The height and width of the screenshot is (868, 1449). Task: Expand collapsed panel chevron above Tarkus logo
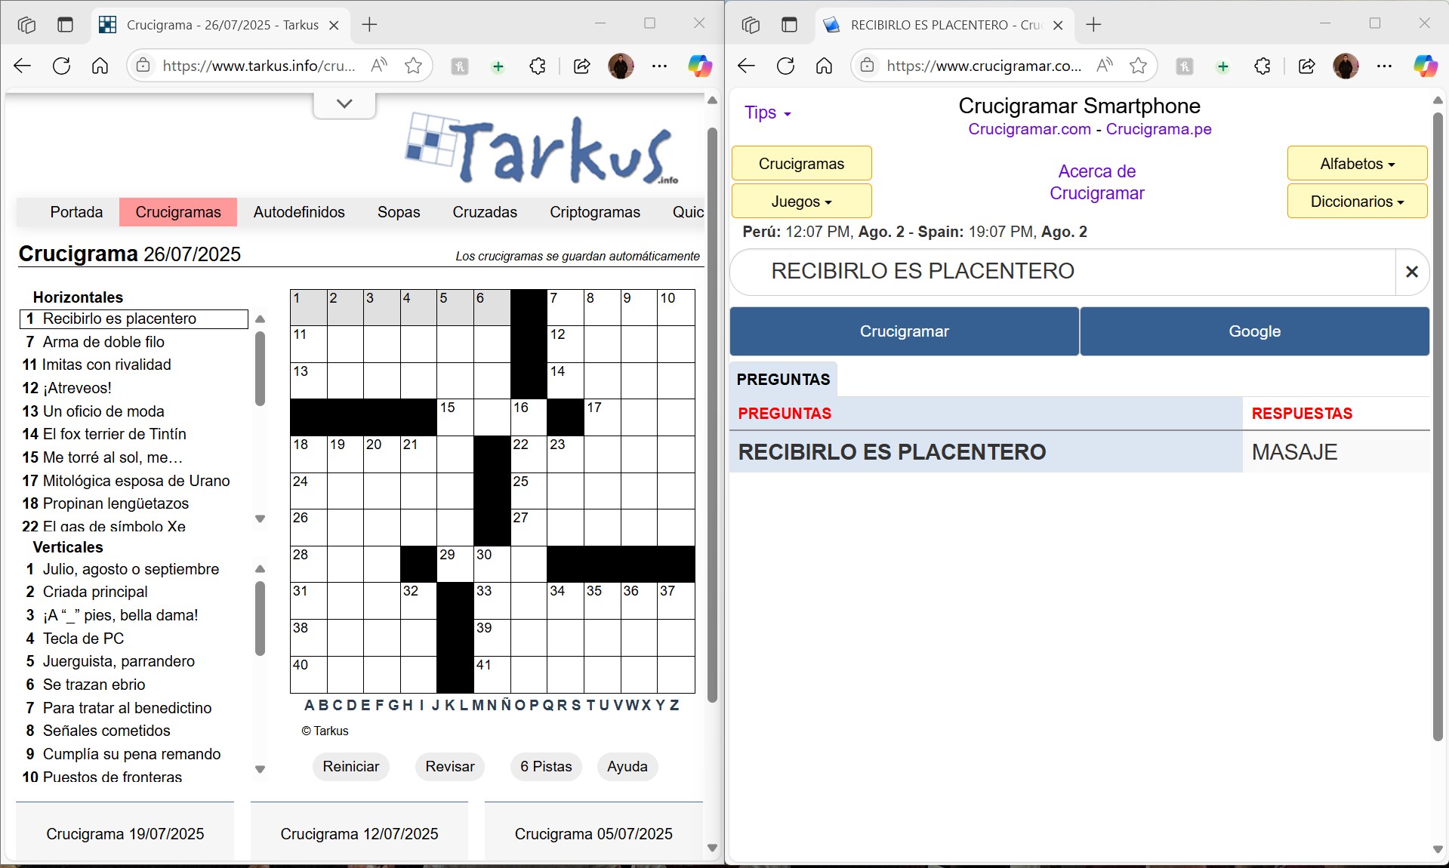click(x=344, y=104)
